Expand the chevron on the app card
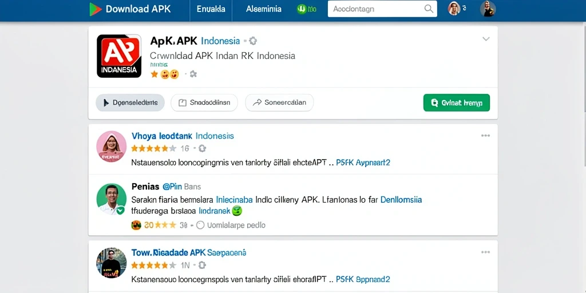This screenshot has height=293, width=586. pyautogui.click(x=486, y=39)
